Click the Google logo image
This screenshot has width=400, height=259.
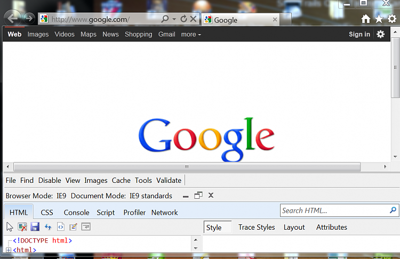coord(206,140)
